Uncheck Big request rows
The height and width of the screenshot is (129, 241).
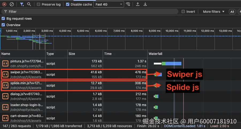pyautogui.click(x=3, y=19)
